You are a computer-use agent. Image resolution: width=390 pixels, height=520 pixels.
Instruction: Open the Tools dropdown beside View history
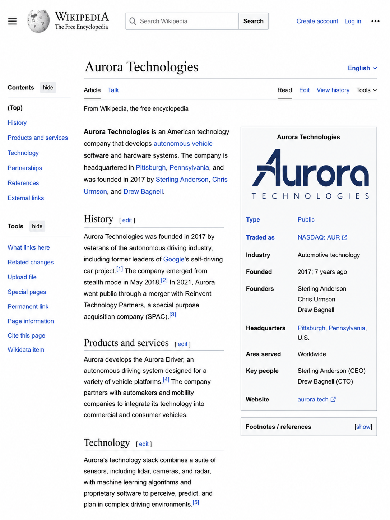pyautogui.click(x=367, y=90)
